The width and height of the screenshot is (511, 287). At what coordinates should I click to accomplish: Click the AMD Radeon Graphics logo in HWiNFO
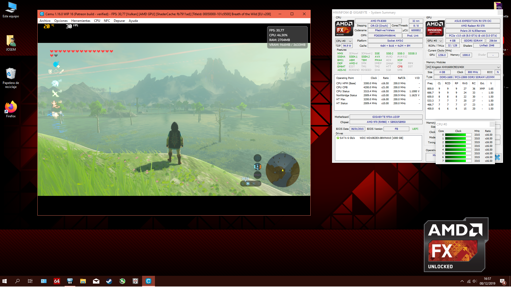point(435,28)
